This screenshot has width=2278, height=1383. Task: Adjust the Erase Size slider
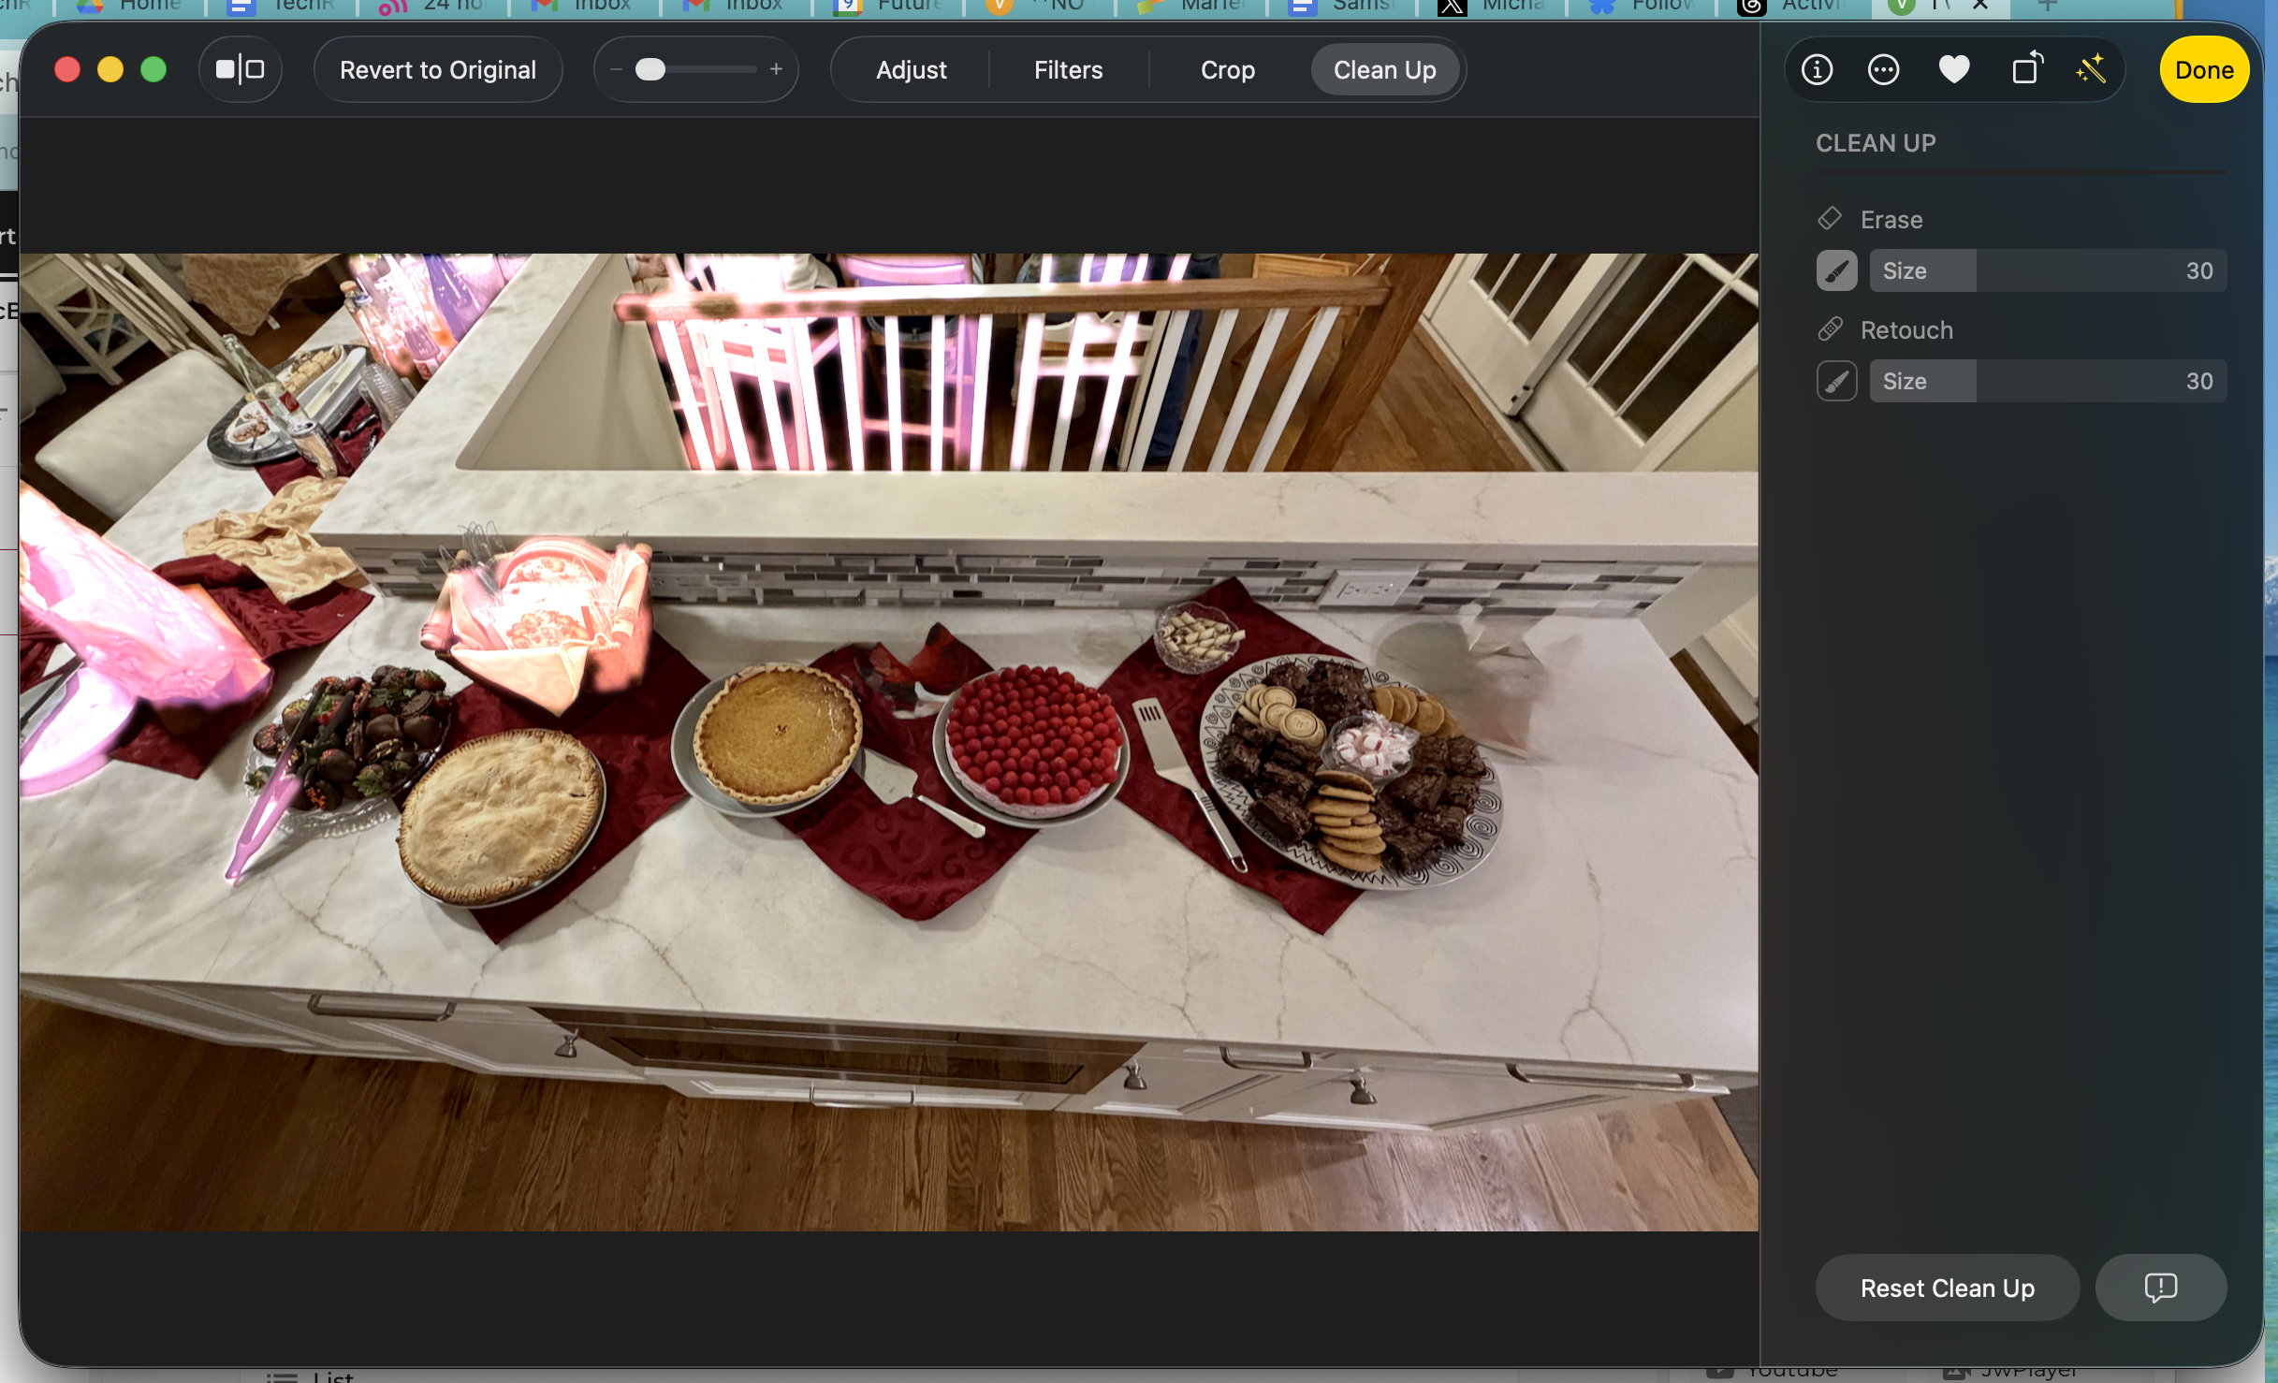click(x=2047, y=271)
